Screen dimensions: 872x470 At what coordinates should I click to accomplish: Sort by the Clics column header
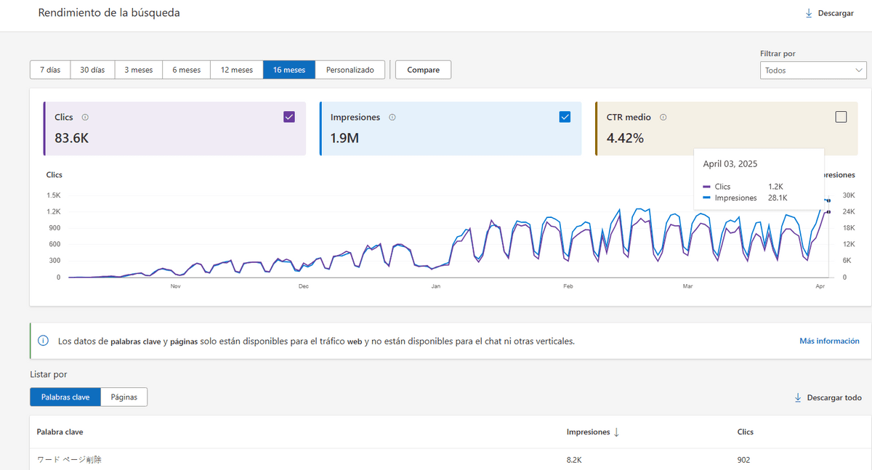click(x=745, y=431)
